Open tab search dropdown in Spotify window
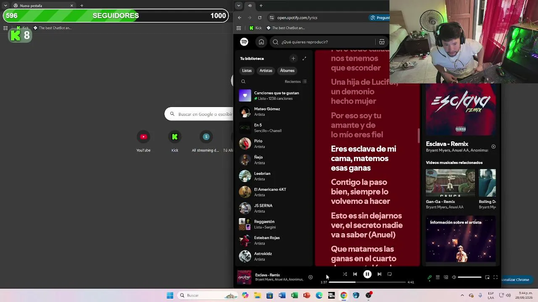This screenshot has width=538, height=302. [239, 5]
